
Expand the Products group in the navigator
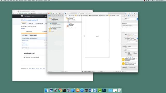49,31
